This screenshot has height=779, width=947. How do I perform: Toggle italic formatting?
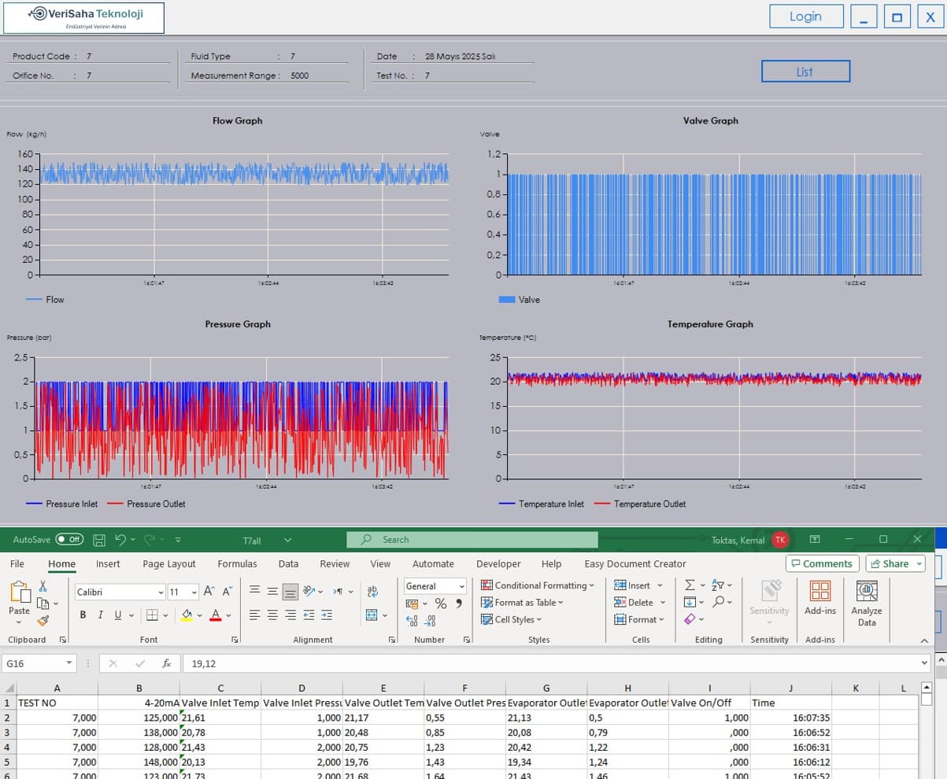click(101, 615)
